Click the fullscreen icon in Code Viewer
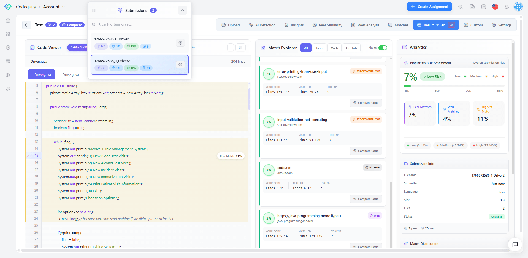Image resolution: width=528 pixels, height=258 pixels. pos(240,48)
